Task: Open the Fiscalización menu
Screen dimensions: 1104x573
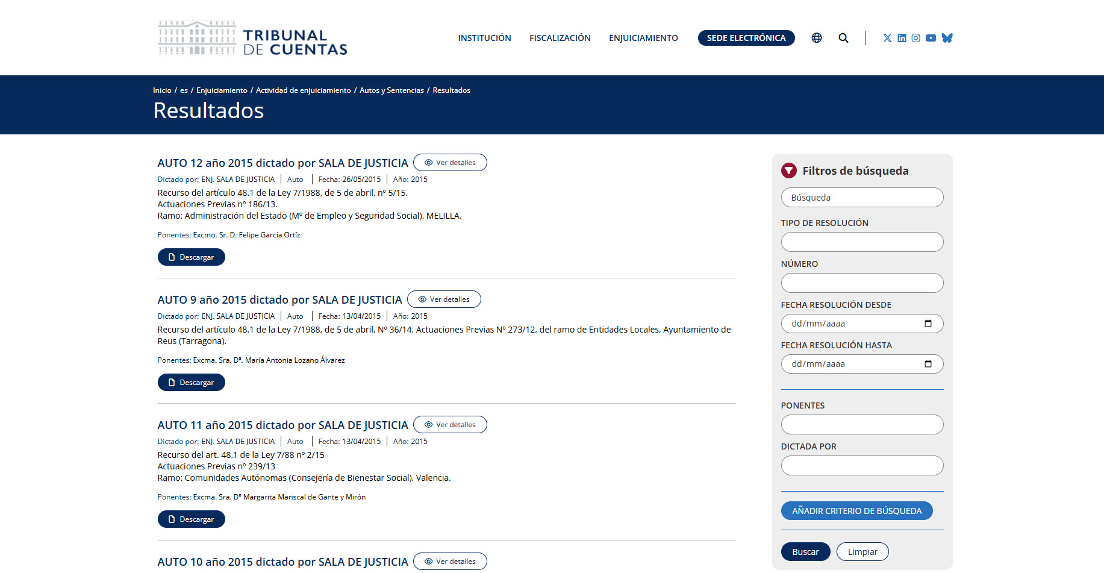Action: 560,38
